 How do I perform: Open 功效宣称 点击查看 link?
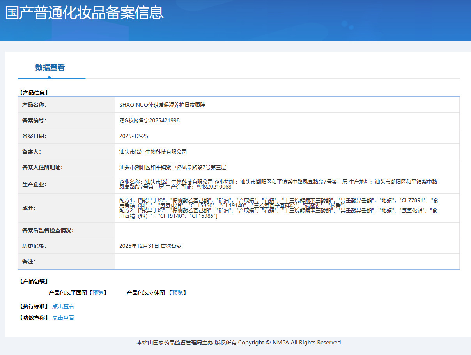(63, 318)
